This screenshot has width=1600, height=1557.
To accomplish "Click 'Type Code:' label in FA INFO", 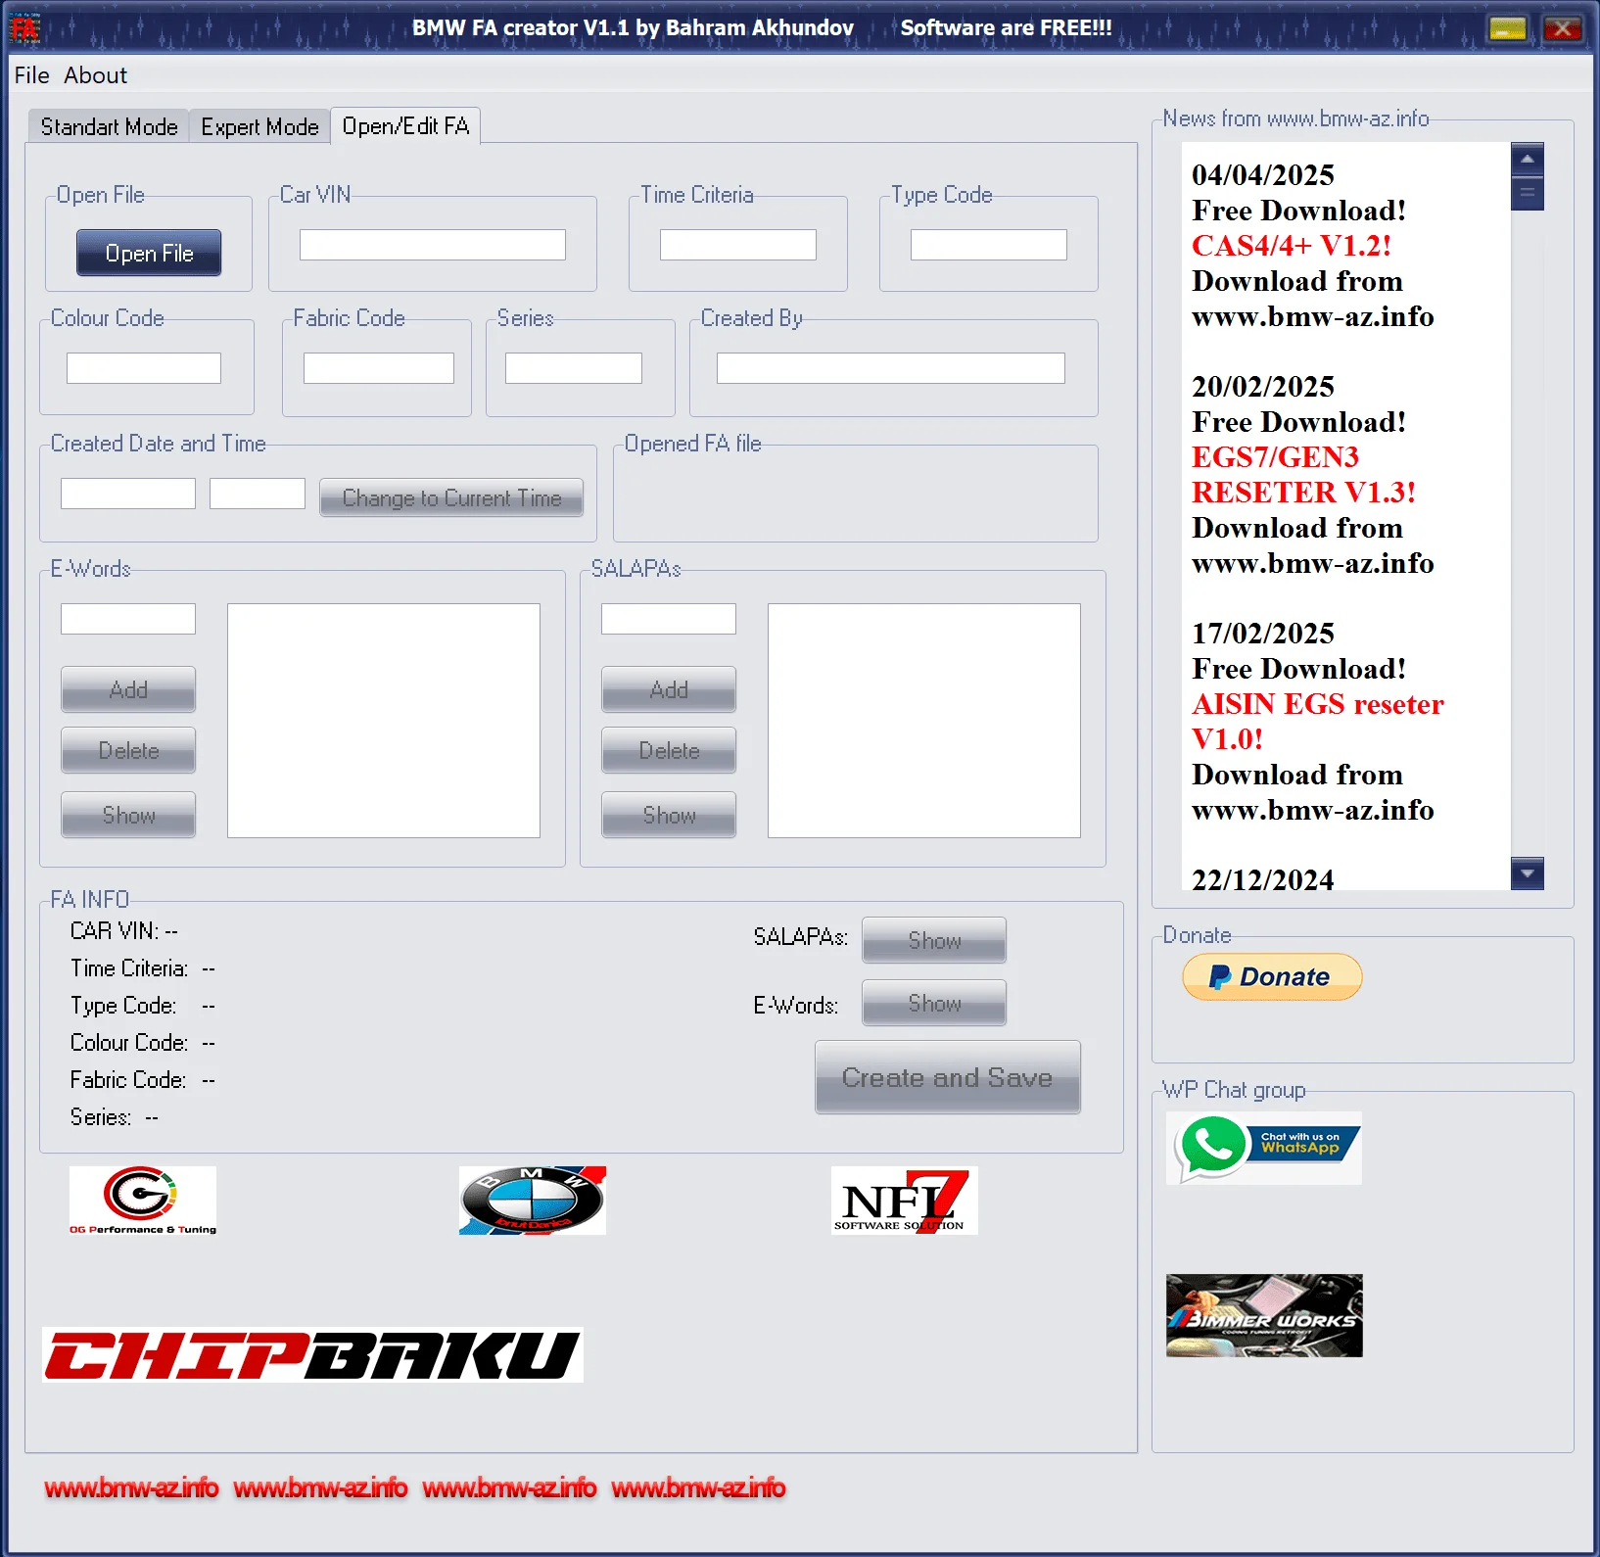I will click(x=123, y=1006).
